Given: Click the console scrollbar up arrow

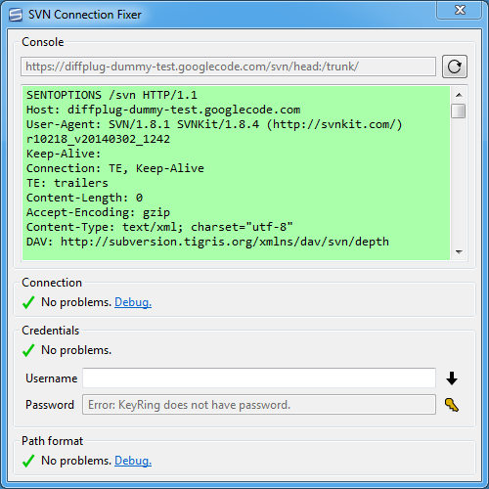Looking at the screenshot, I should (x=459, y=95).
